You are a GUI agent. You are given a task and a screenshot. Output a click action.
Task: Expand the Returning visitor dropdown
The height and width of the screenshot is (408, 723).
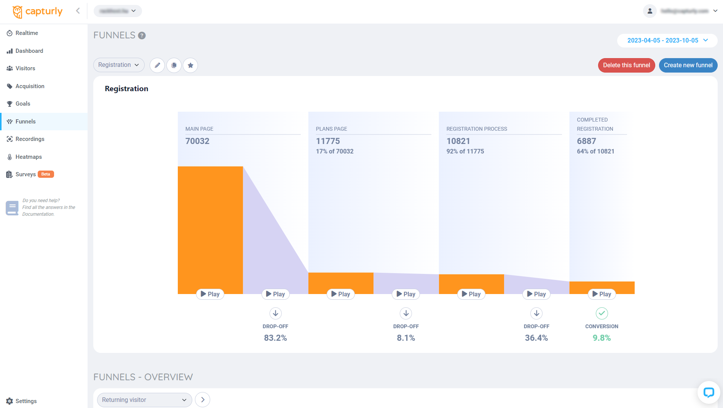tap(144, 400)
